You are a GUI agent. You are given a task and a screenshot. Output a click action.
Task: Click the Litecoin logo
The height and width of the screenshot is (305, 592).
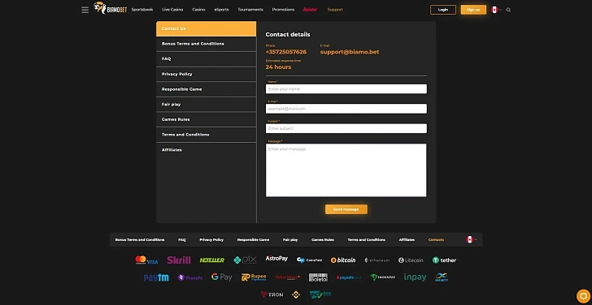tap(411, 260)
